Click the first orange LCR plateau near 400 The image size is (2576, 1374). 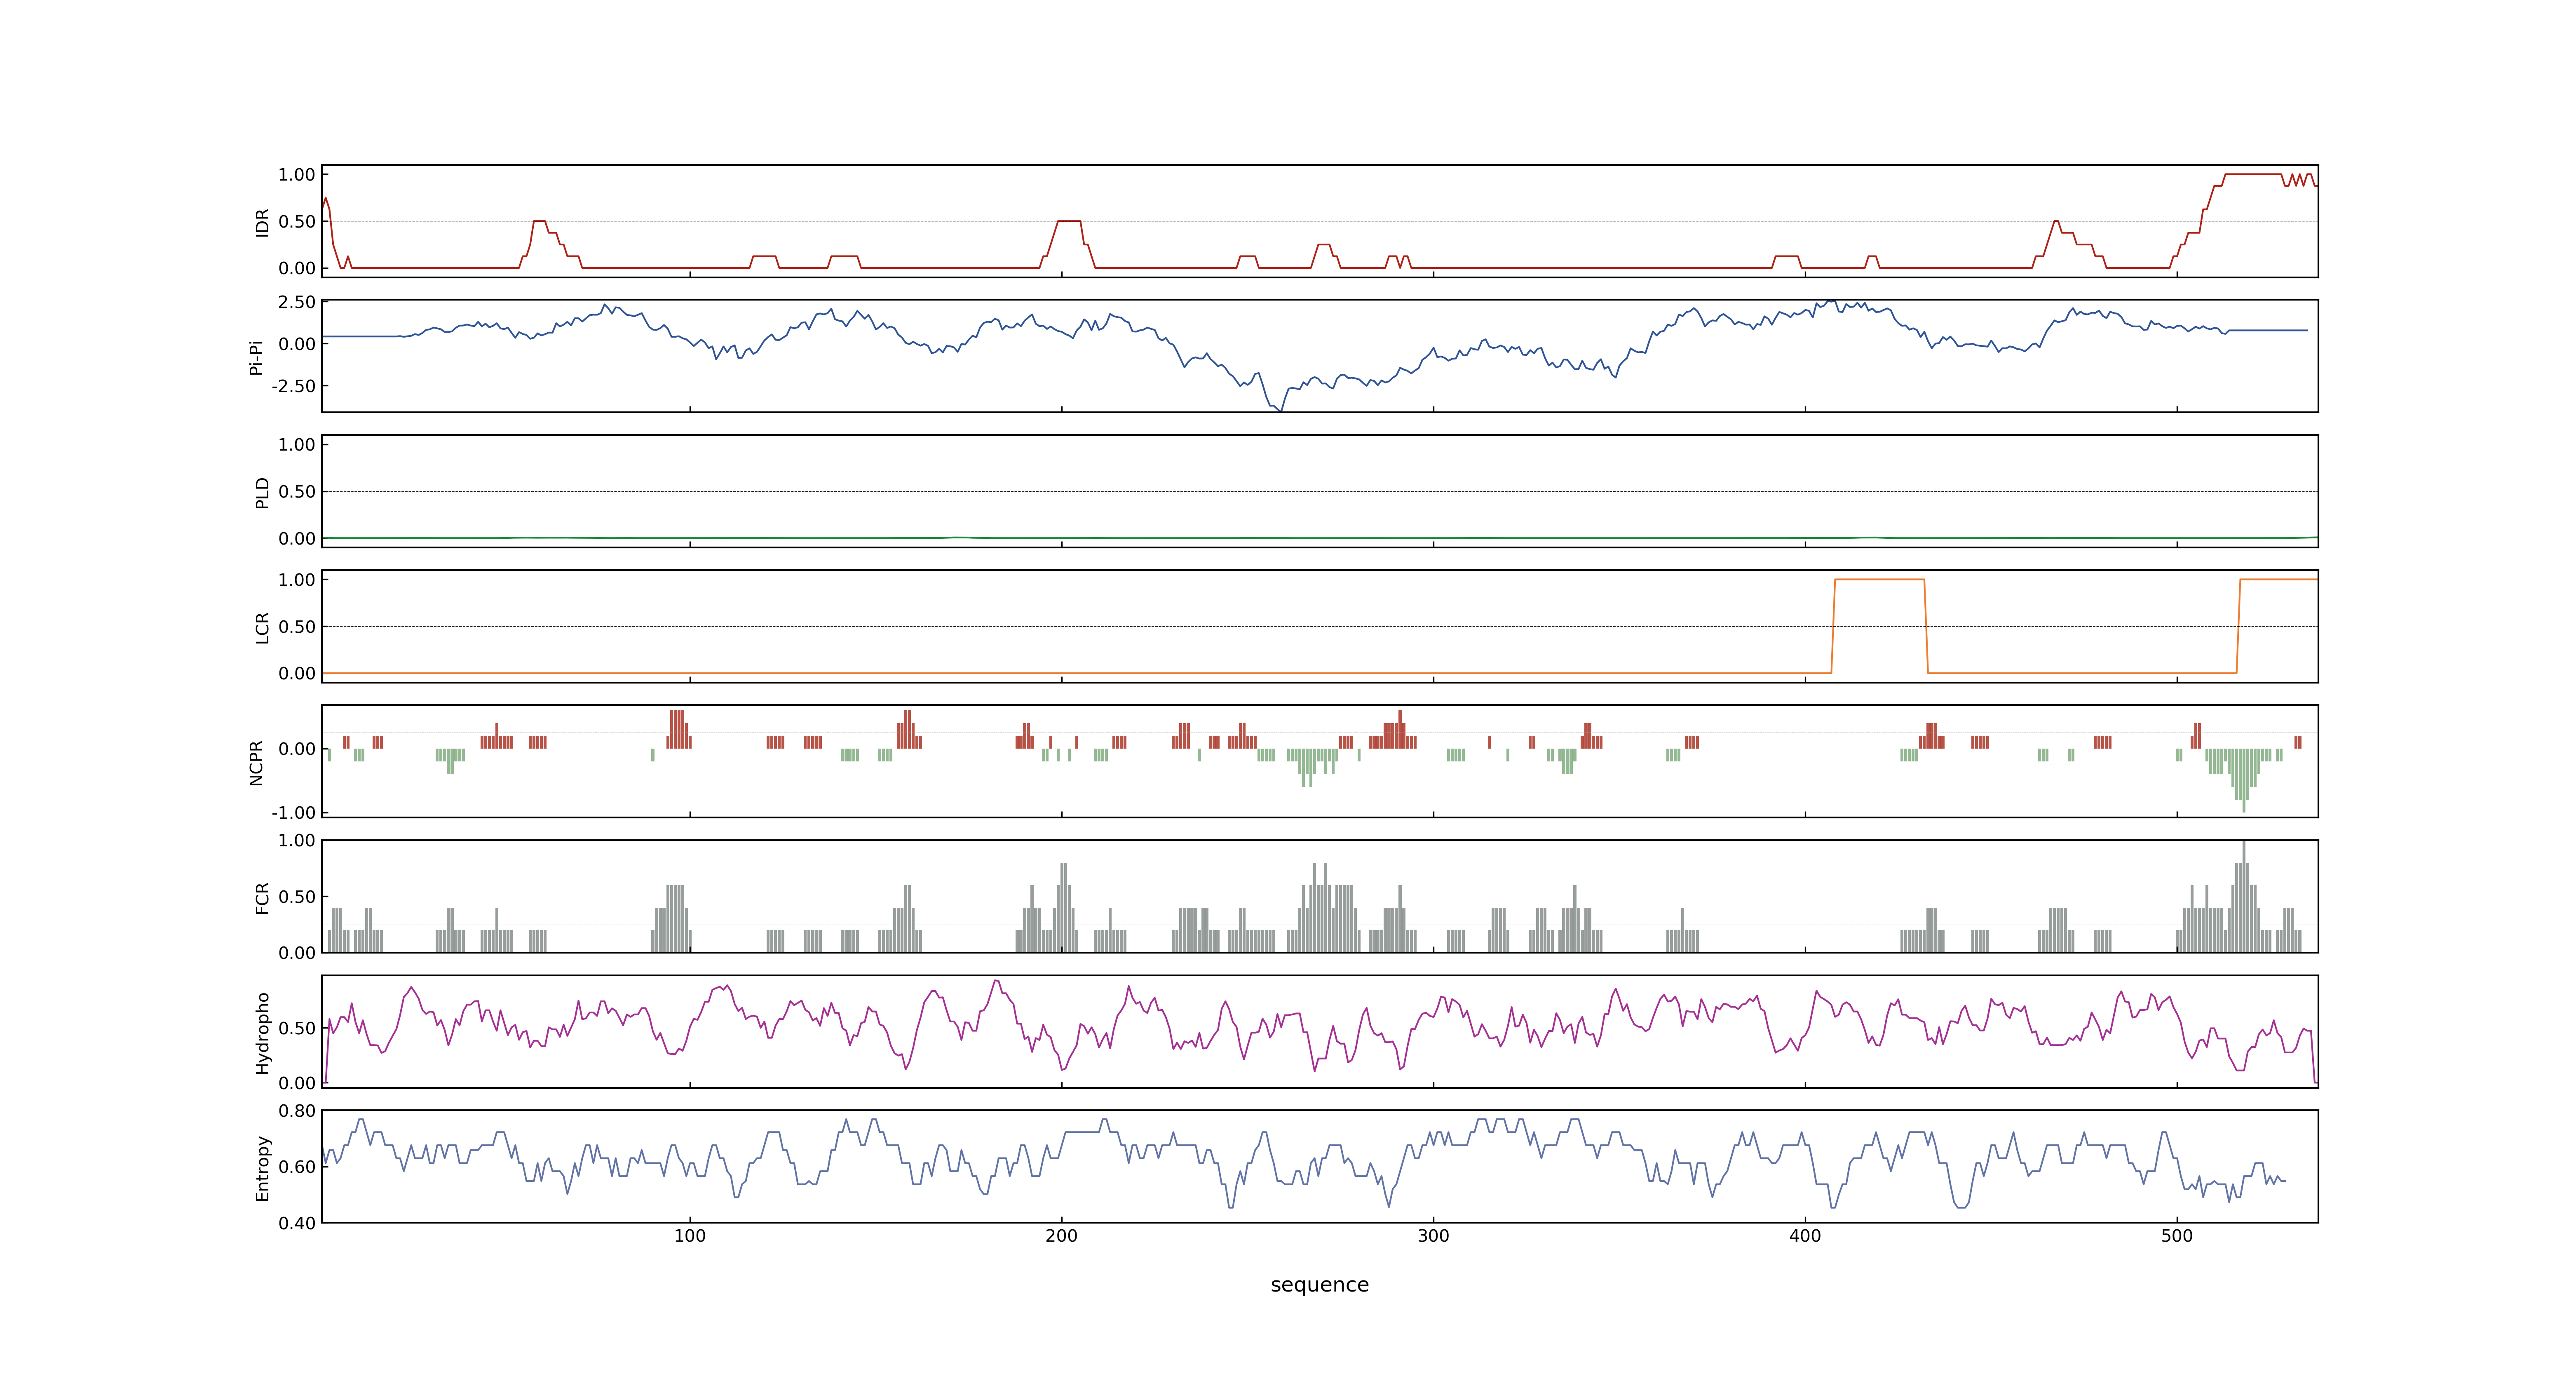click(x=1879, y=580)
